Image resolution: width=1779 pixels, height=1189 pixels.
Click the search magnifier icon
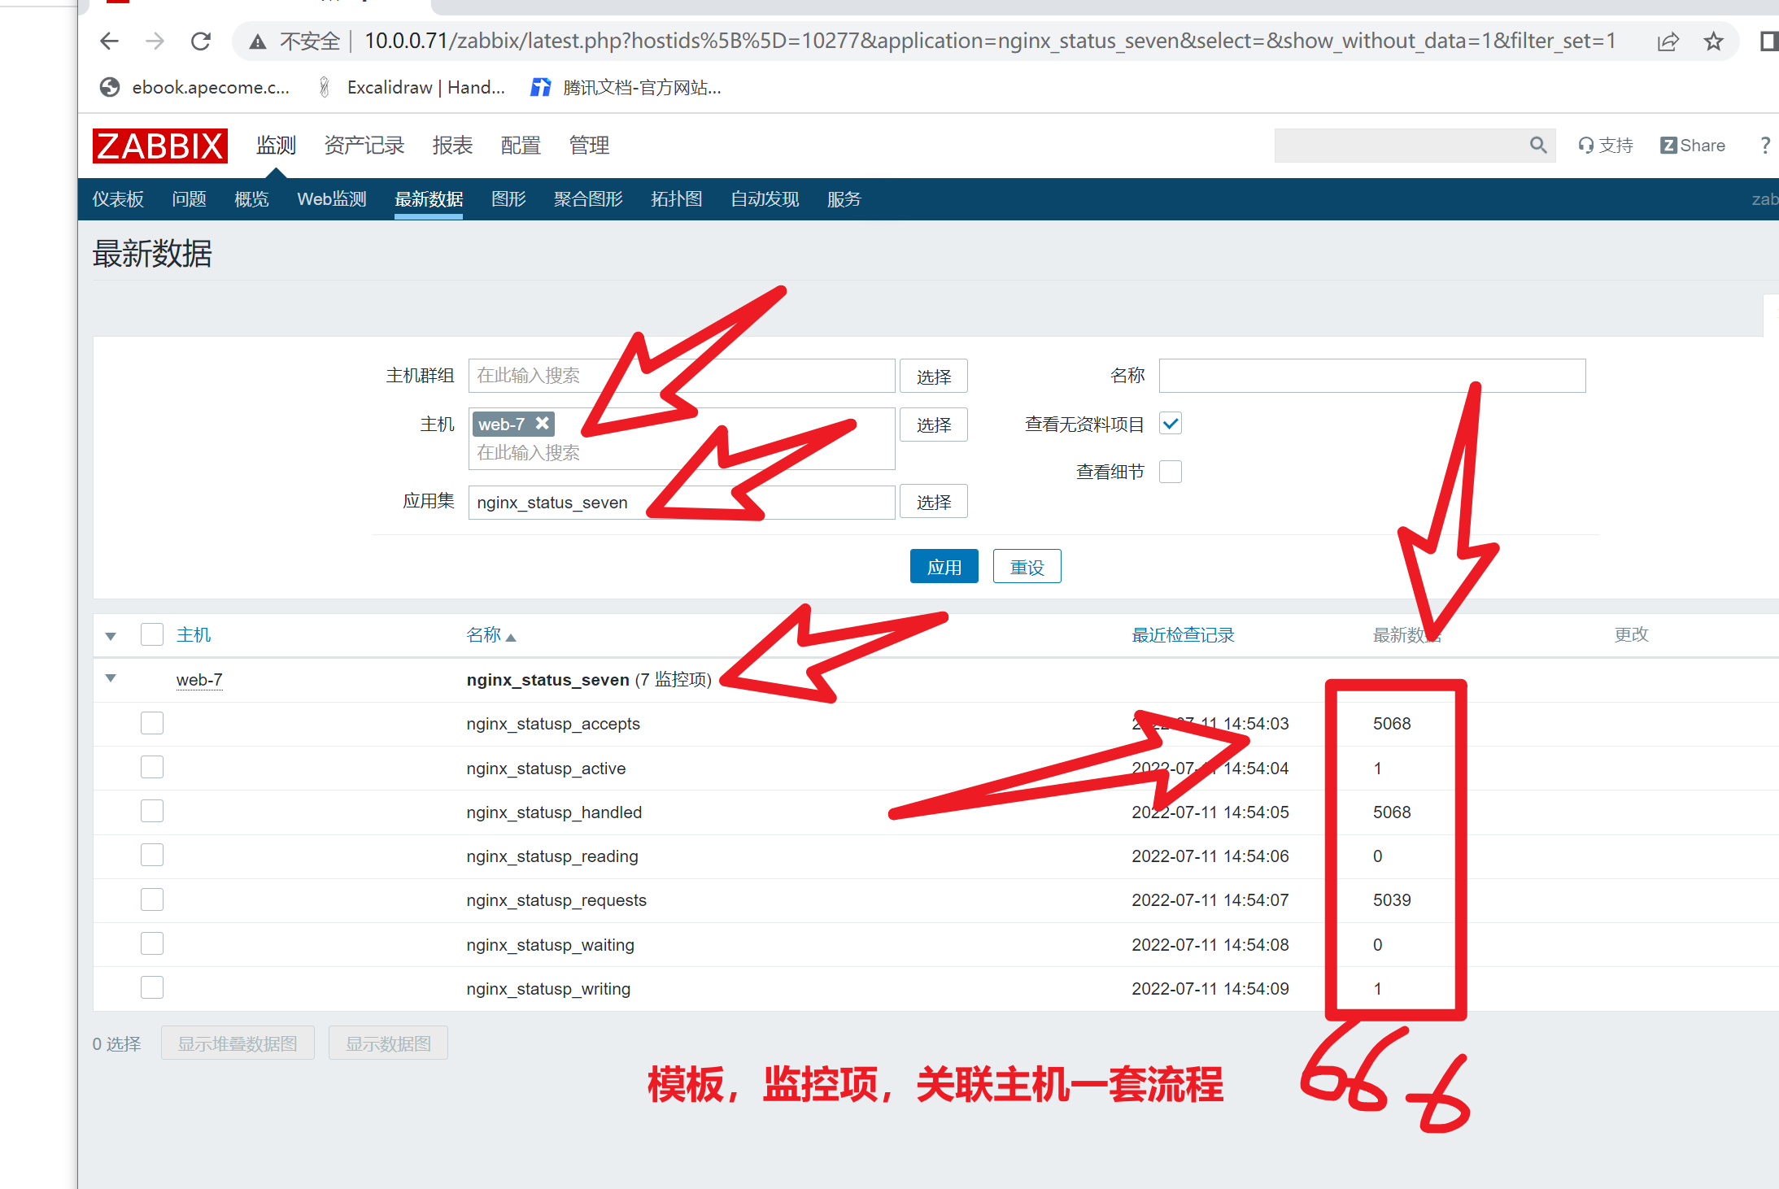pos(1537,146)
